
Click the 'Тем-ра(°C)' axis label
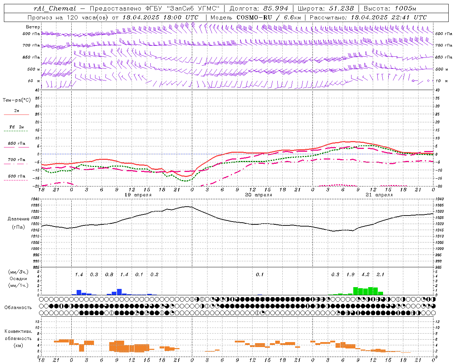pyautogui.click(x=17, y=100)
